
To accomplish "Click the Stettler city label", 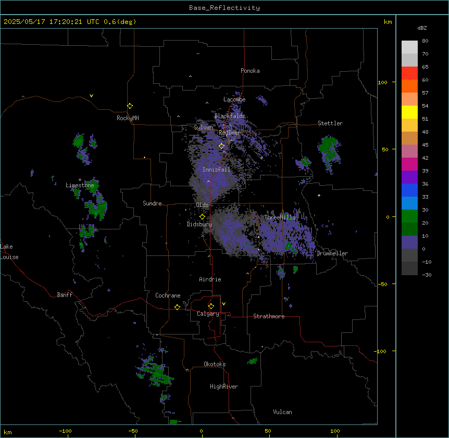I will 330,123.
